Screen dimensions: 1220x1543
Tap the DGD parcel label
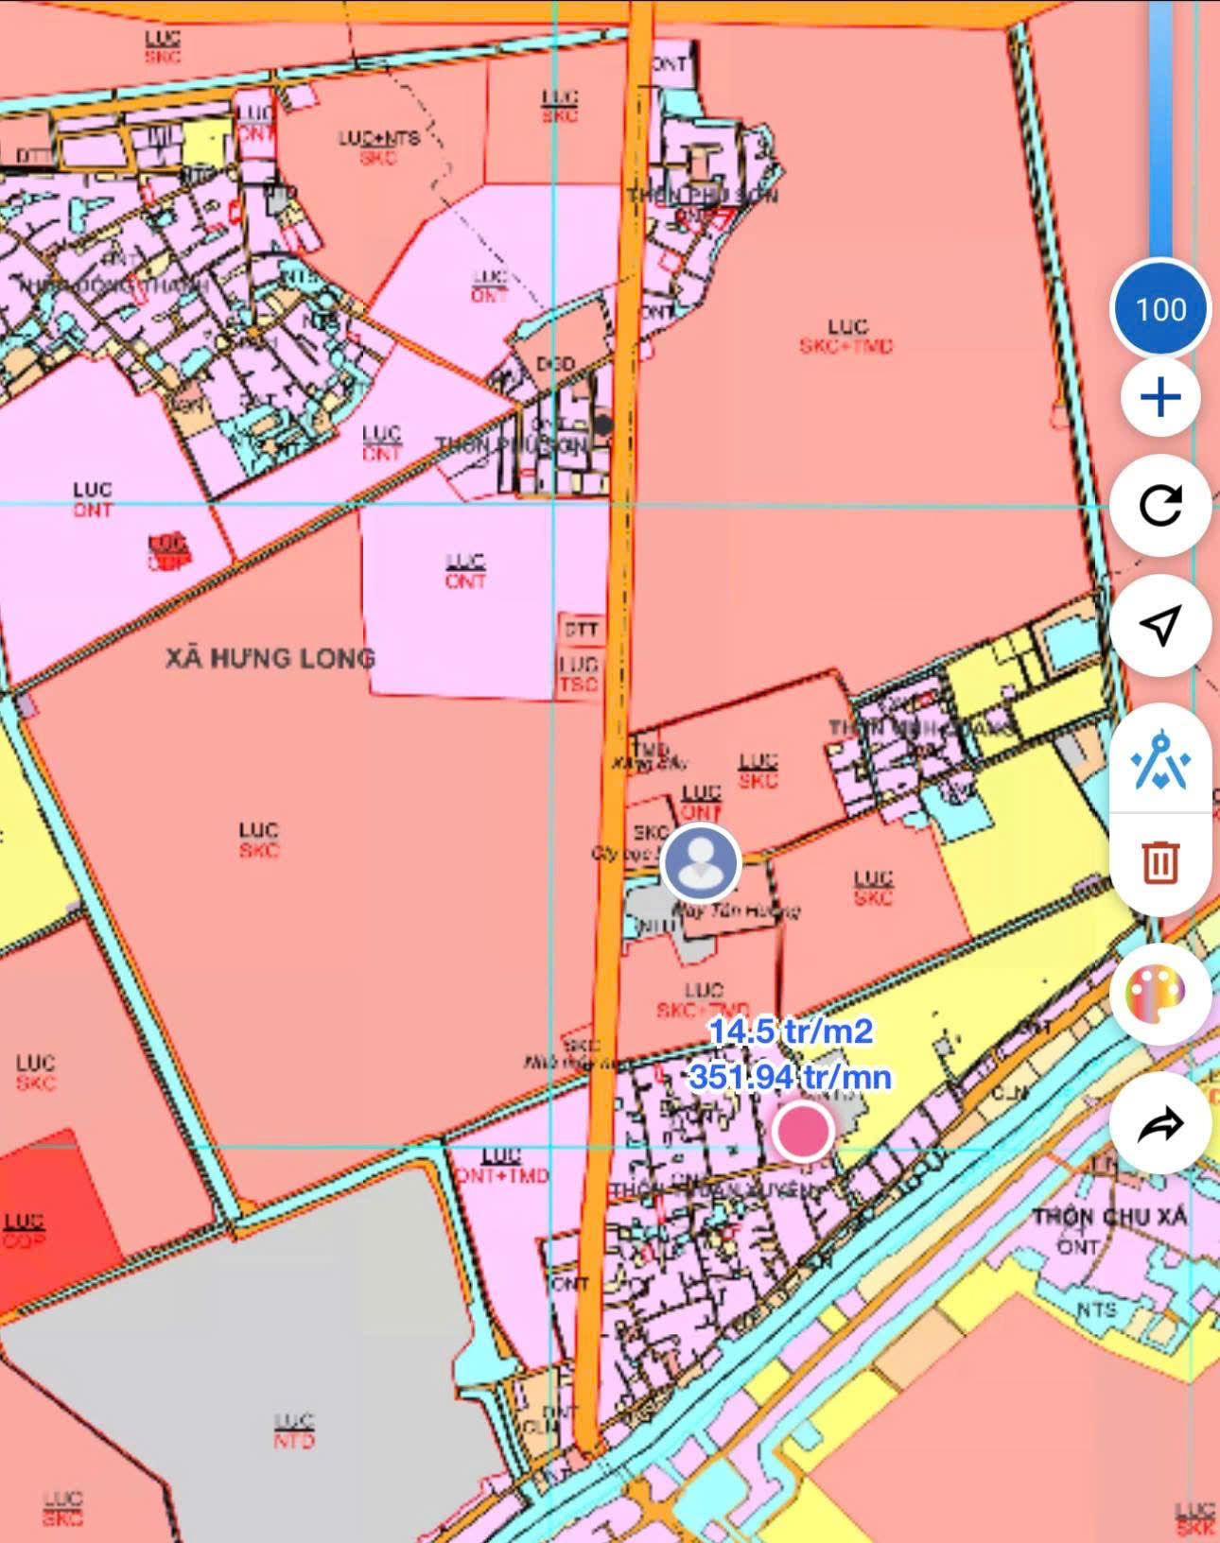[555, 364]
